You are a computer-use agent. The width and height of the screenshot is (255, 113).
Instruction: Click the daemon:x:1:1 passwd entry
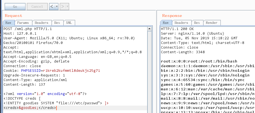pos(208,66)
